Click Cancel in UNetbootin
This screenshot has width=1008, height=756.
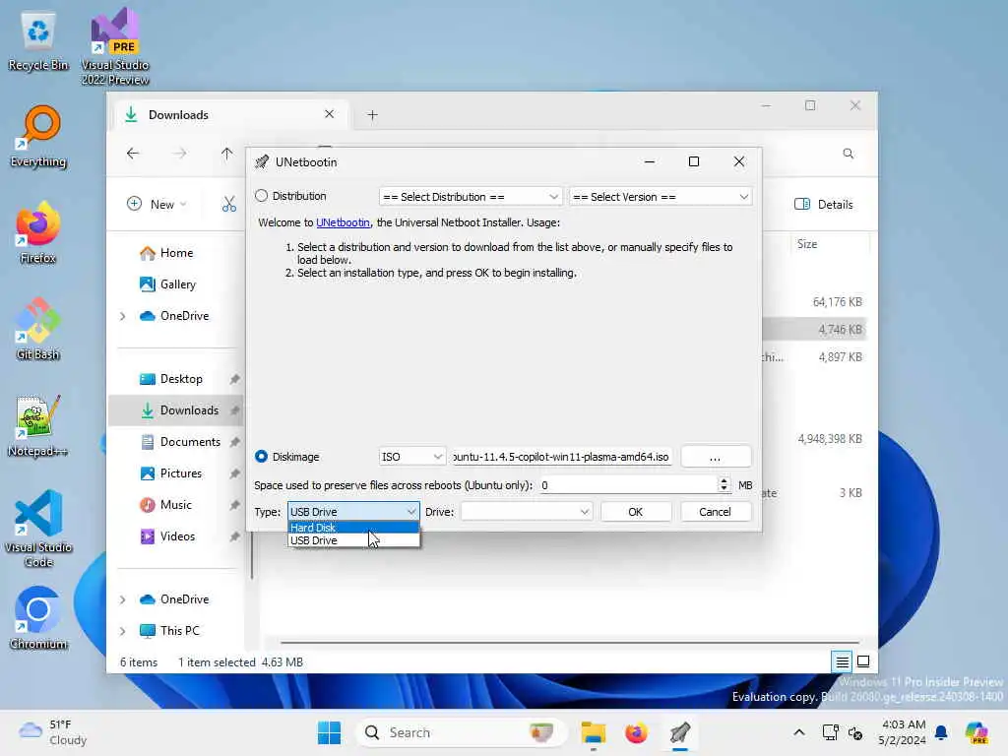coord(715,512)
